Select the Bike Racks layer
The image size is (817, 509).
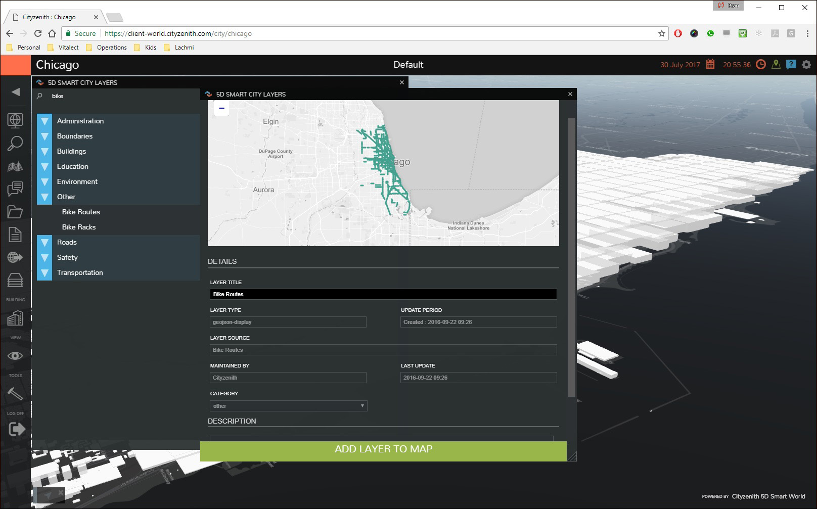(x=79, y=227)
